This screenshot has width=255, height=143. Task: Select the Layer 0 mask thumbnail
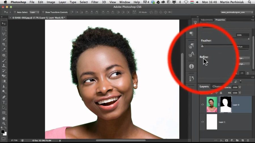[x=226, y=104]
